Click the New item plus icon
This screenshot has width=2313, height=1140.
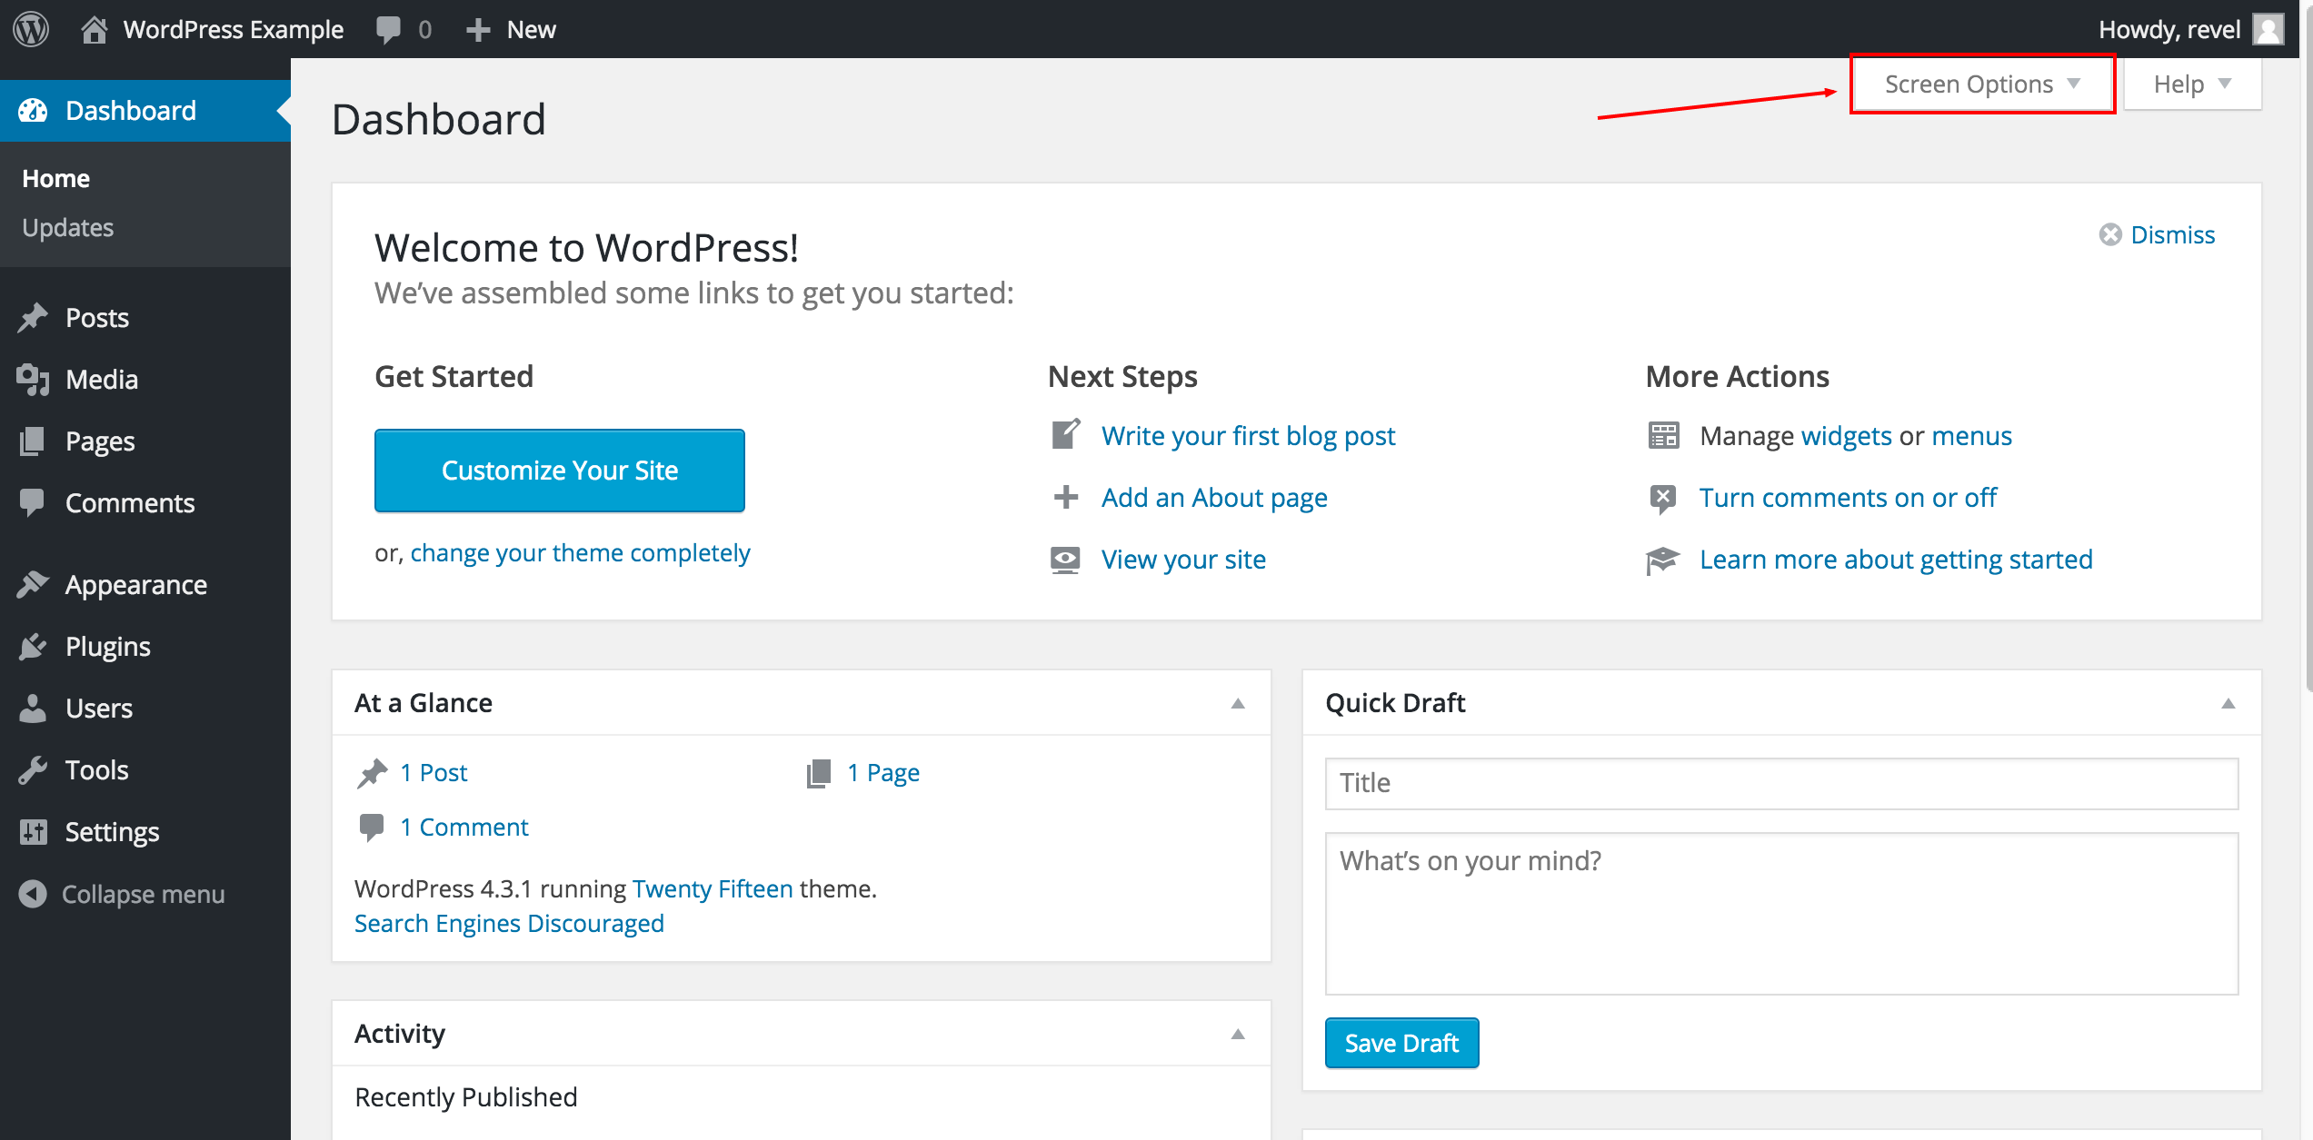click(476, 28)
